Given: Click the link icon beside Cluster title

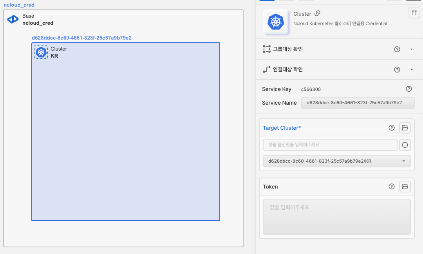Looking at the screenshot, I should (318, 13).
